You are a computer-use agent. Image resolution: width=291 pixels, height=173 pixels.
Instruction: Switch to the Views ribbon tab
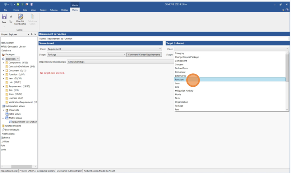[34, 10]
